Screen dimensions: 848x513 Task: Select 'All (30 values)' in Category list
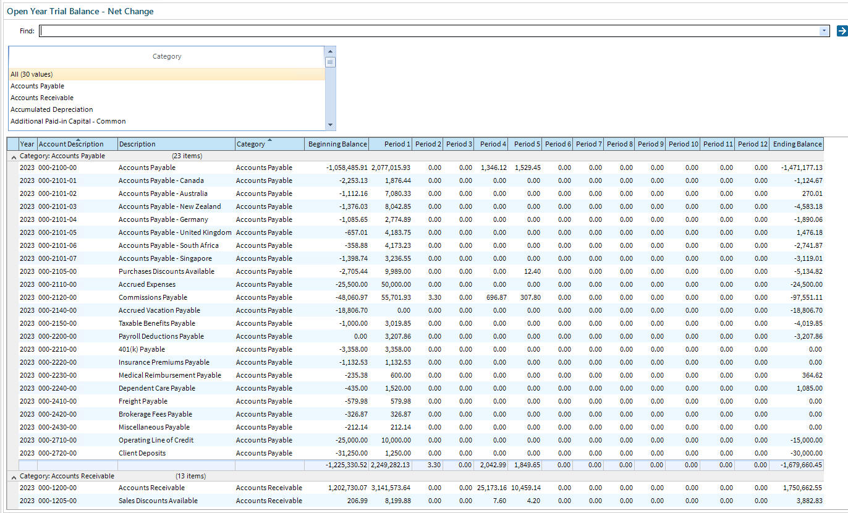coord(166,74)
